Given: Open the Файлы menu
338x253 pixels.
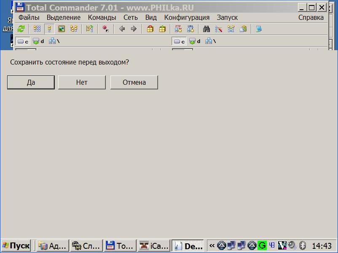Looking at the screenshot, I should 29,17.
